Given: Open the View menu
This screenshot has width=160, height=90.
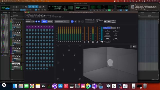Looking at the screenshot, I should click(x=38, y=1).
